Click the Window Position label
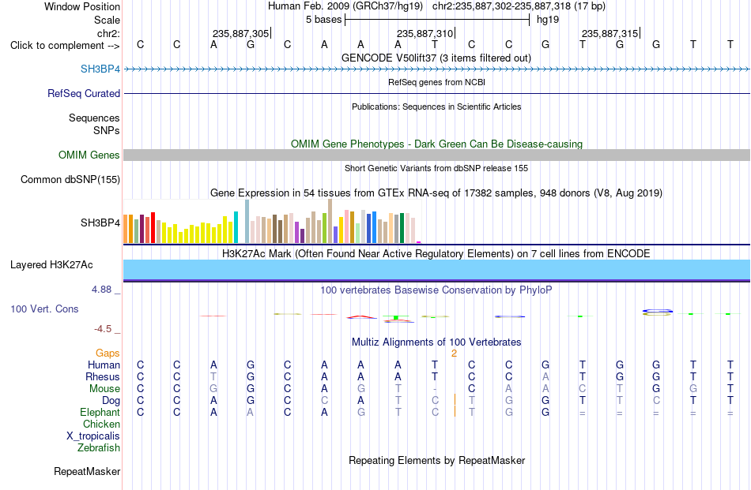The height and width of the screenshot is (490, 751). [82, 6]
